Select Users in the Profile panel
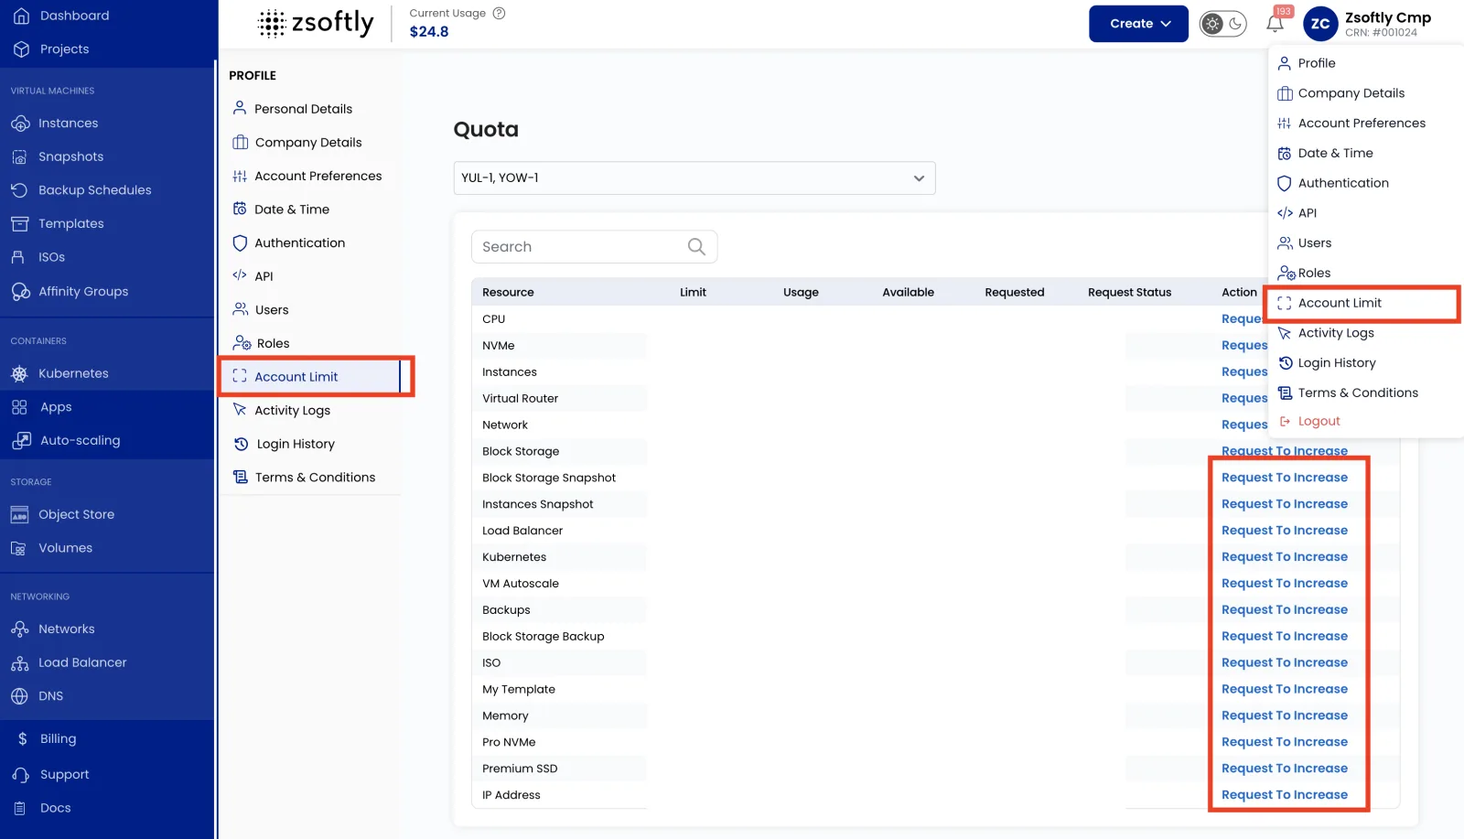 coord(260,310)
